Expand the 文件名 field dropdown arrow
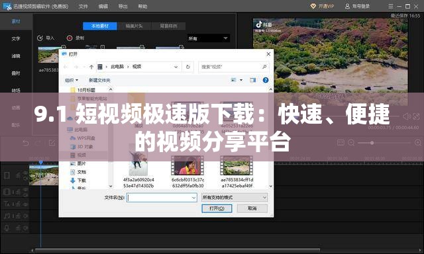Viewport: 424px width, 254px height. [193, 198]
